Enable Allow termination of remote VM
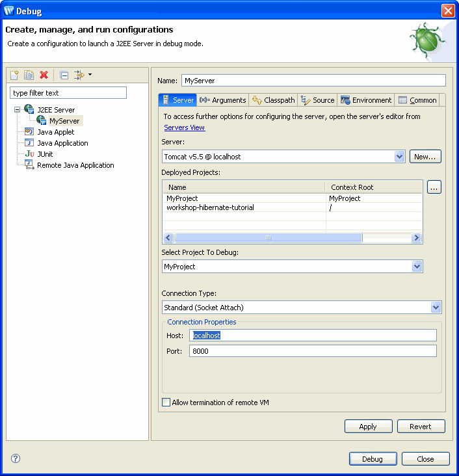 (166, 403)
